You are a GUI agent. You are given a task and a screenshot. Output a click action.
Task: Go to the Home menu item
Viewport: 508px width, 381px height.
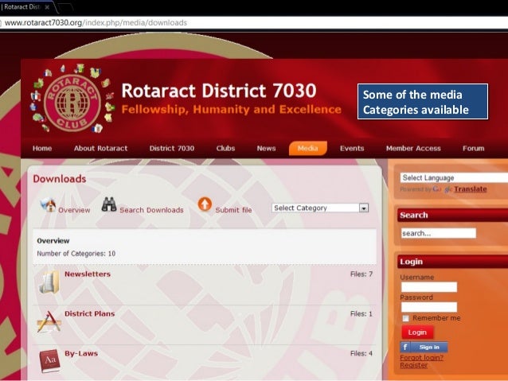click(x=42, y=148)
